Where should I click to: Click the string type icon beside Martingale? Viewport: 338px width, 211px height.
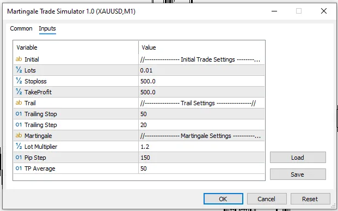click(19, 135)
